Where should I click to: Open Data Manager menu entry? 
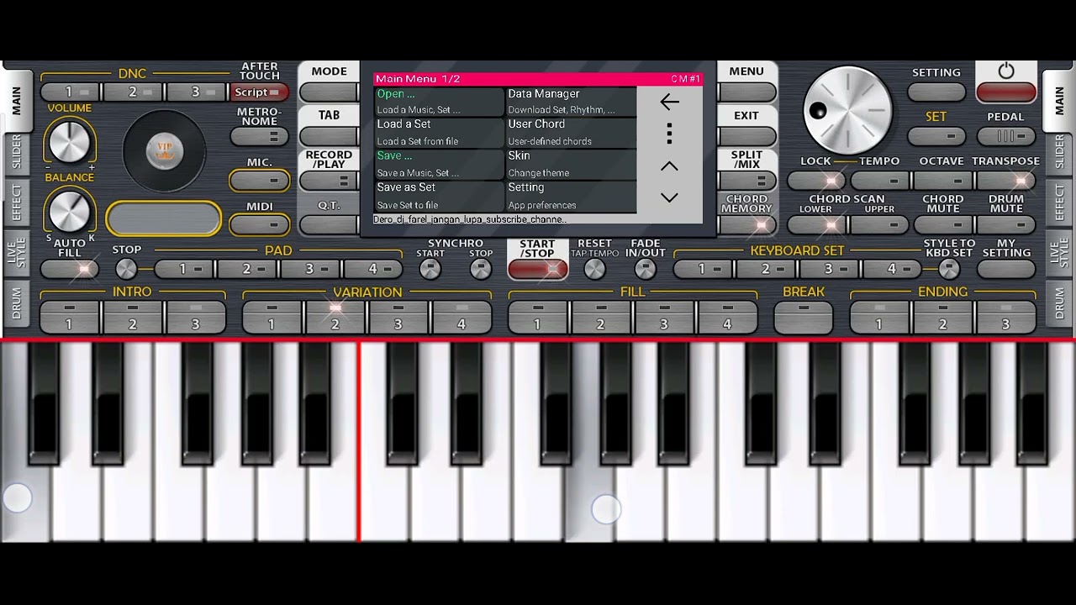tap(571, 102)
